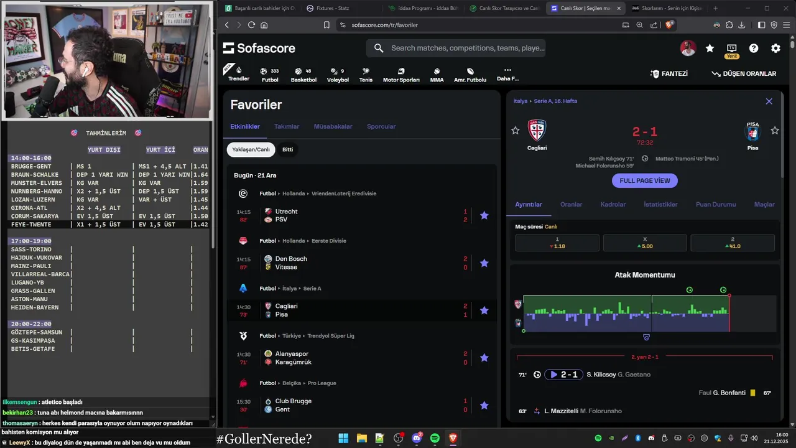Open the DÜŞEN ORANLAR link
Viewport: 796px width, 448px height.
[x=744, y=73]
